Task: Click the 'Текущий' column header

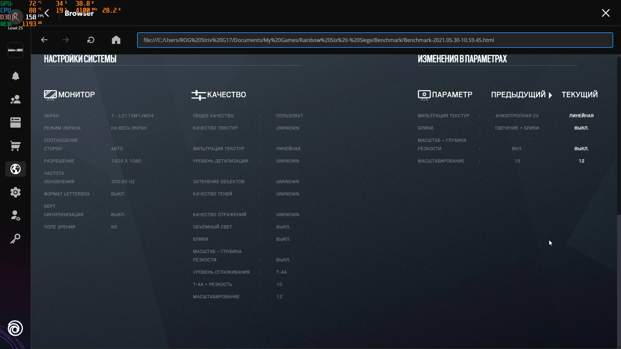Action: (x=580, y=95)
